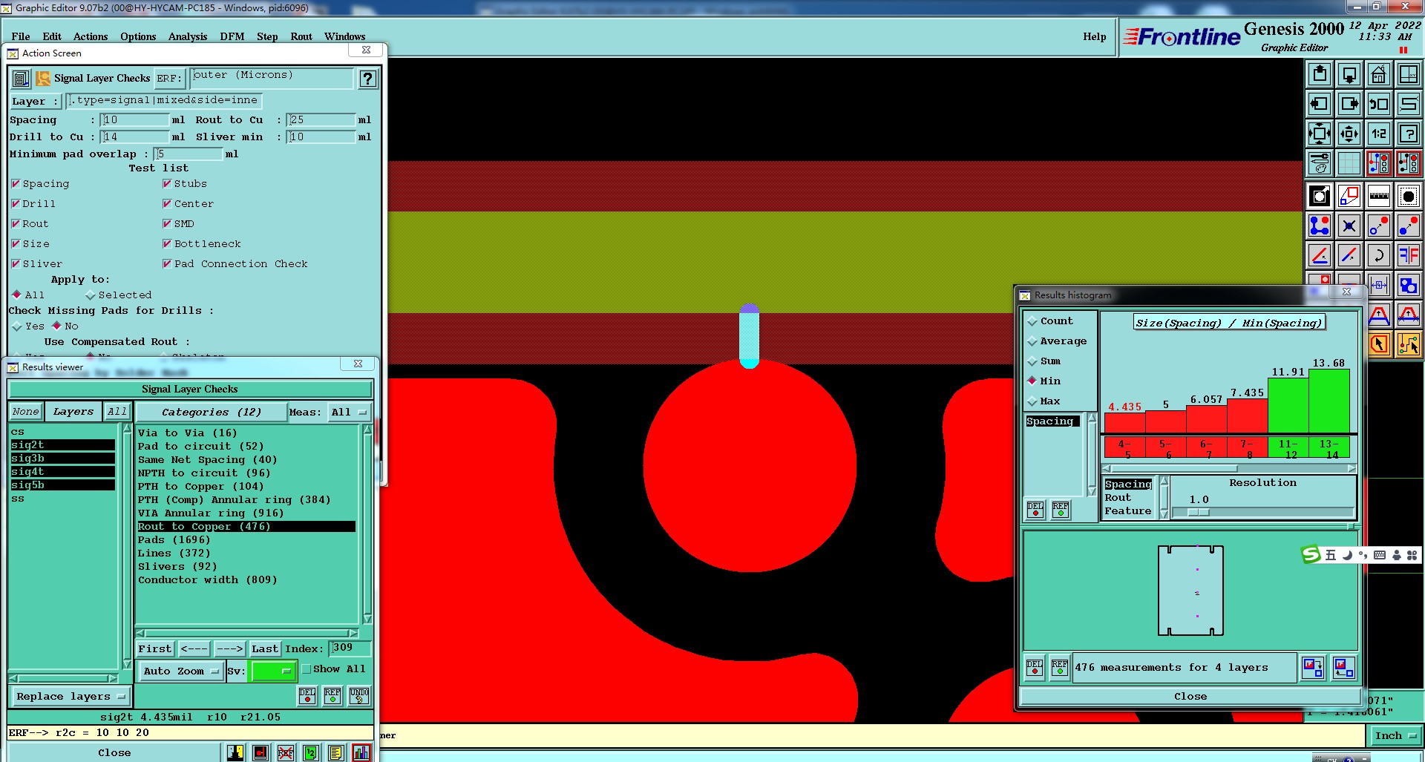Click the mirror F feature icon
This screenshot has width=1425, height=762.
(x=1408, y=255)
